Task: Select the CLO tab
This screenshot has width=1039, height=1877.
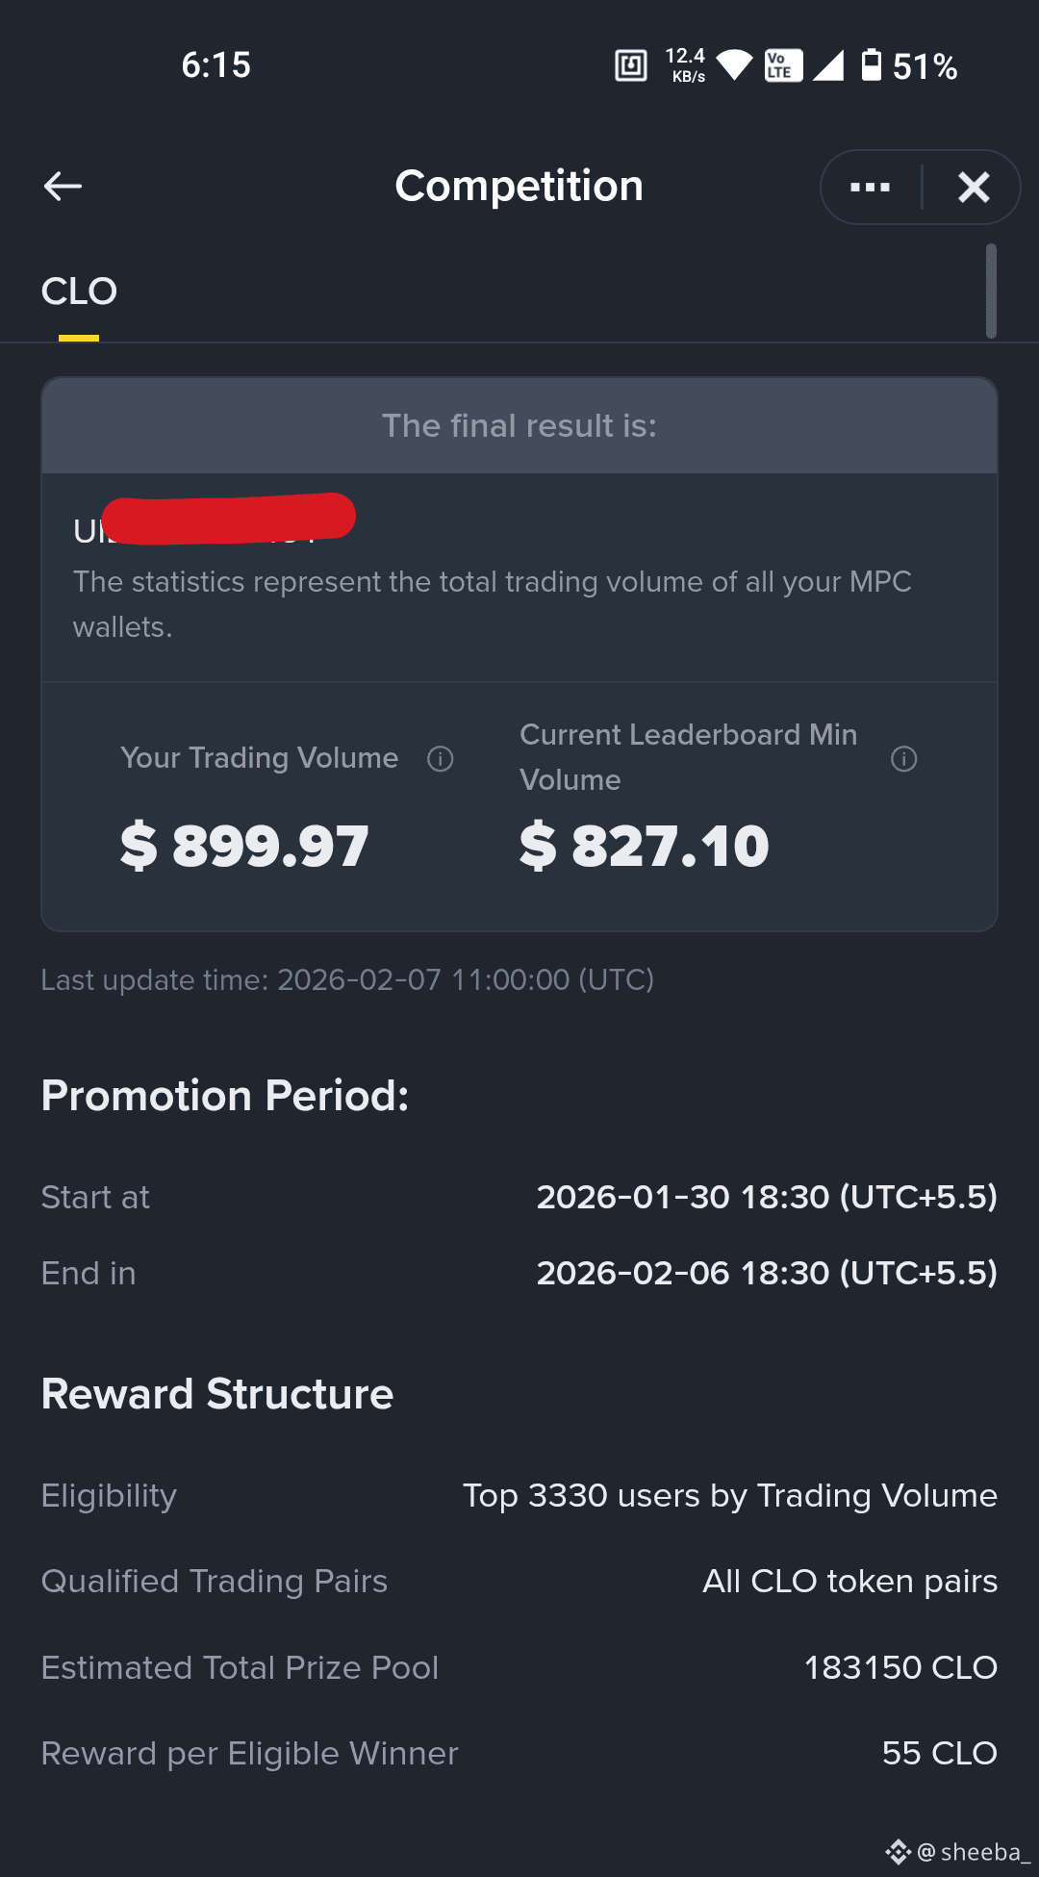Action: (x=79, y=292)
